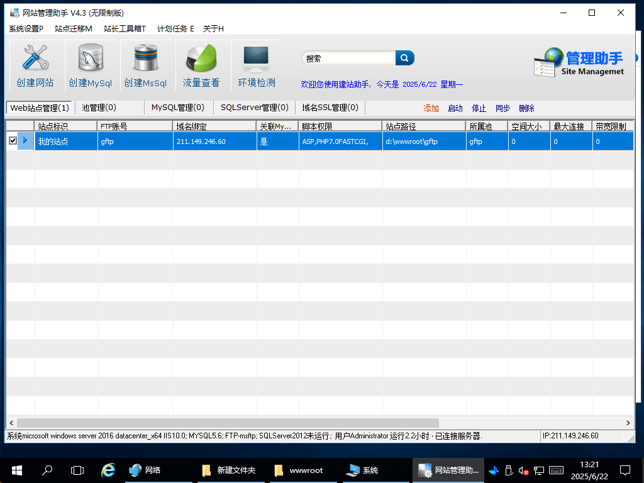Uncheck the 我的站点 row checkbox
Image resolution: width=644 pixels, height=483 pixels.
[x=13, y=141]
